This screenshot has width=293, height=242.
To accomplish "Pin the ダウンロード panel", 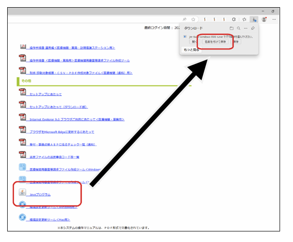I will click(253, 28).
